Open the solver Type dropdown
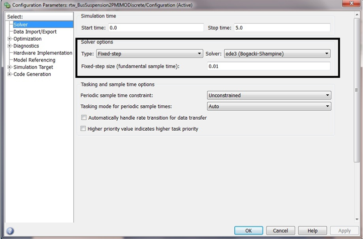 coord(149,53)
